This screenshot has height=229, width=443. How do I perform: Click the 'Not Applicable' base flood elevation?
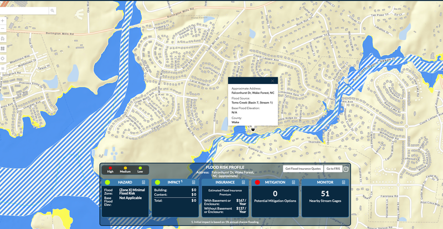coord(130,198)
